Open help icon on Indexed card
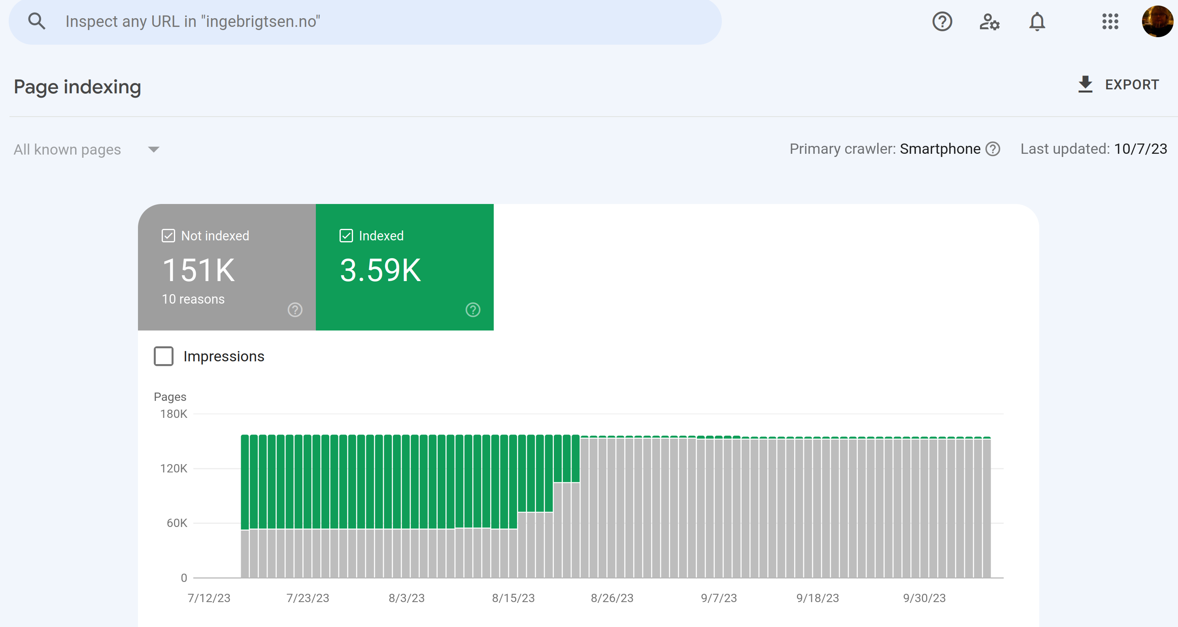The image size is (1178, 627). (x=473, y=310)
